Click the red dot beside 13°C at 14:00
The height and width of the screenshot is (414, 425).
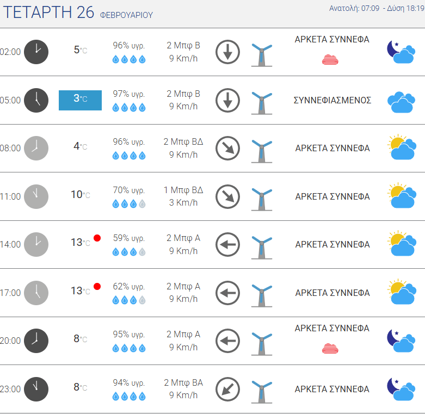[x=97, y=238]
